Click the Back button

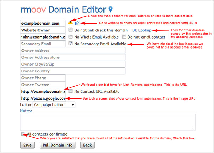(x=87, y=145)
